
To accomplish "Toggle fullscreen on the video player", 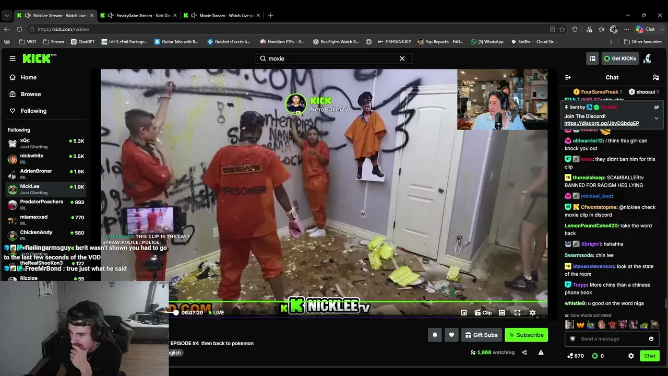I will click(x=517, y=313).
